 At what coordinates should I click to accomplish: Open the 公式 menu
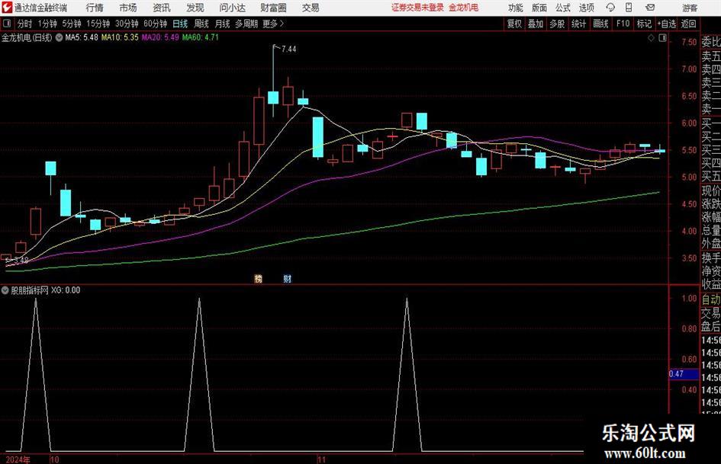tap(563, 8)
